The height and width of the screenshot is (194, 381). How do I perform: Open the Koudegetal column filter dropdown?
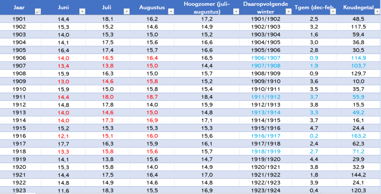pos(377,12)
